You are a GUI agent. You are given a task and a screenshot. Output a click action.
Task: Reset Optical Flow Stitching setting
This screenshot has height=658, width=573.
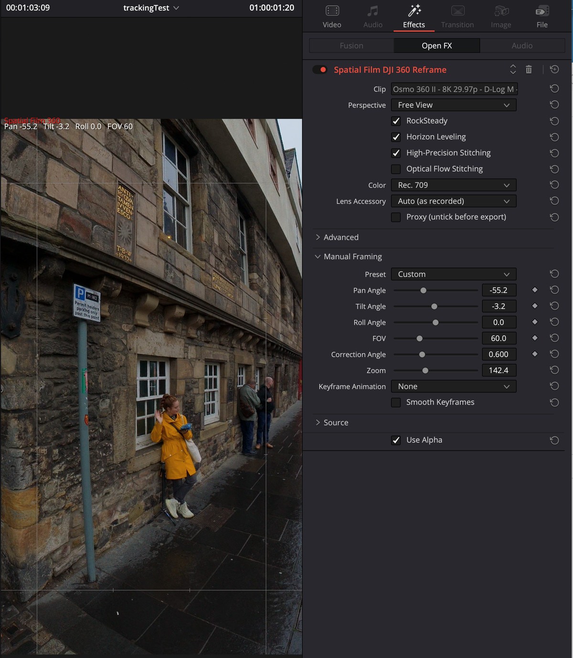(x=554, y=169)
